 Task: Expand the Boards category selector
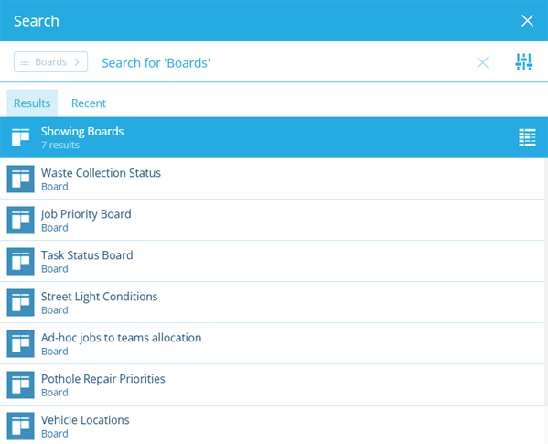coord(50,62)
